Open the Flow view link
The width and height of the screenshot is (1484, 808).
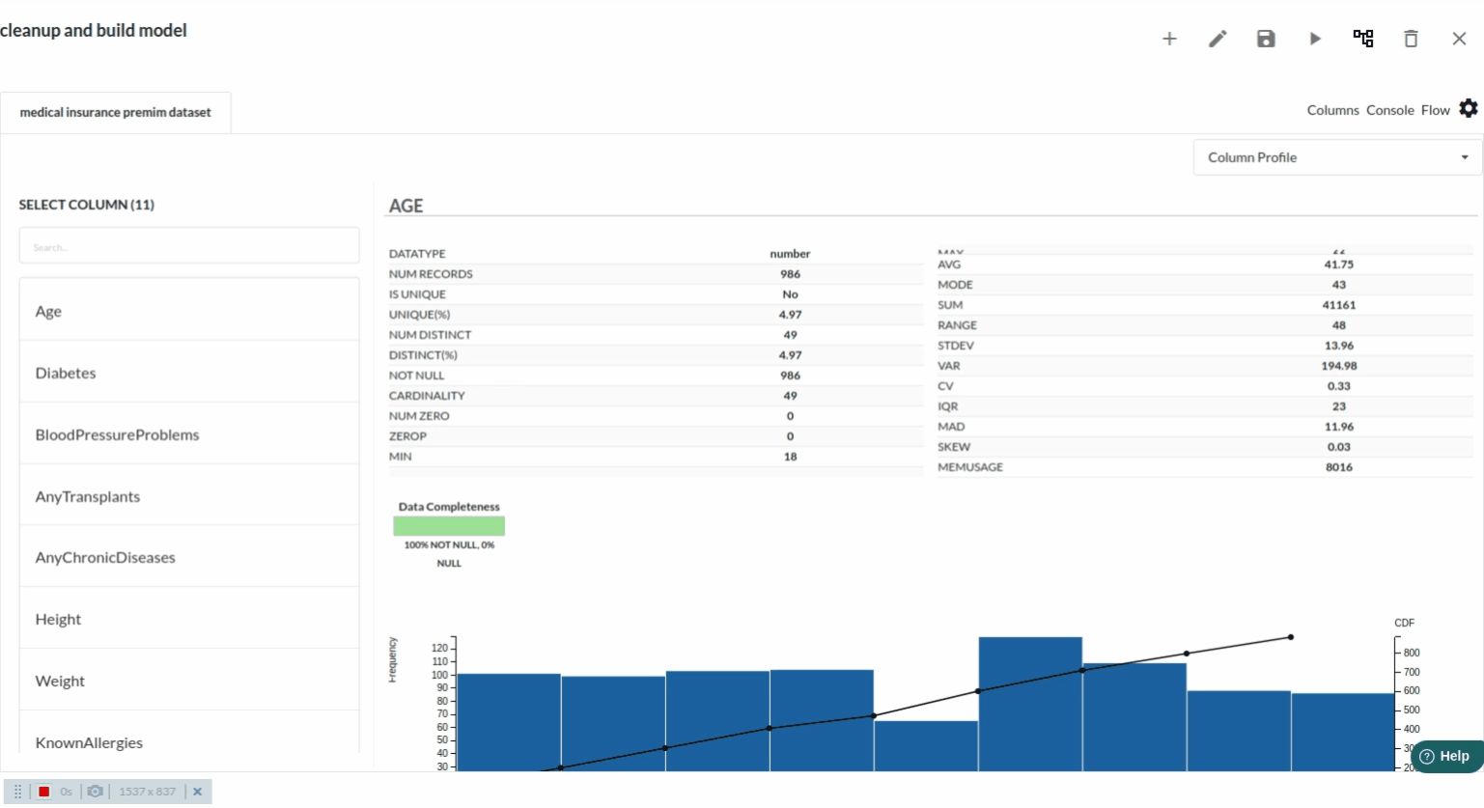click(1435, 110)
